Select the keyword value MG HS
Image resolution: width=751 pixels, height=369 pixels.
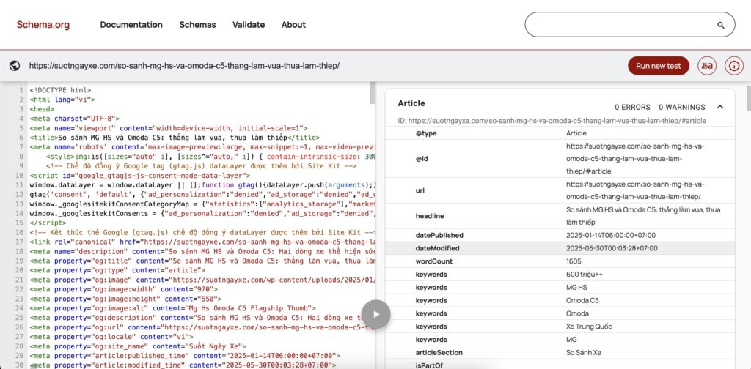[576, 287]
